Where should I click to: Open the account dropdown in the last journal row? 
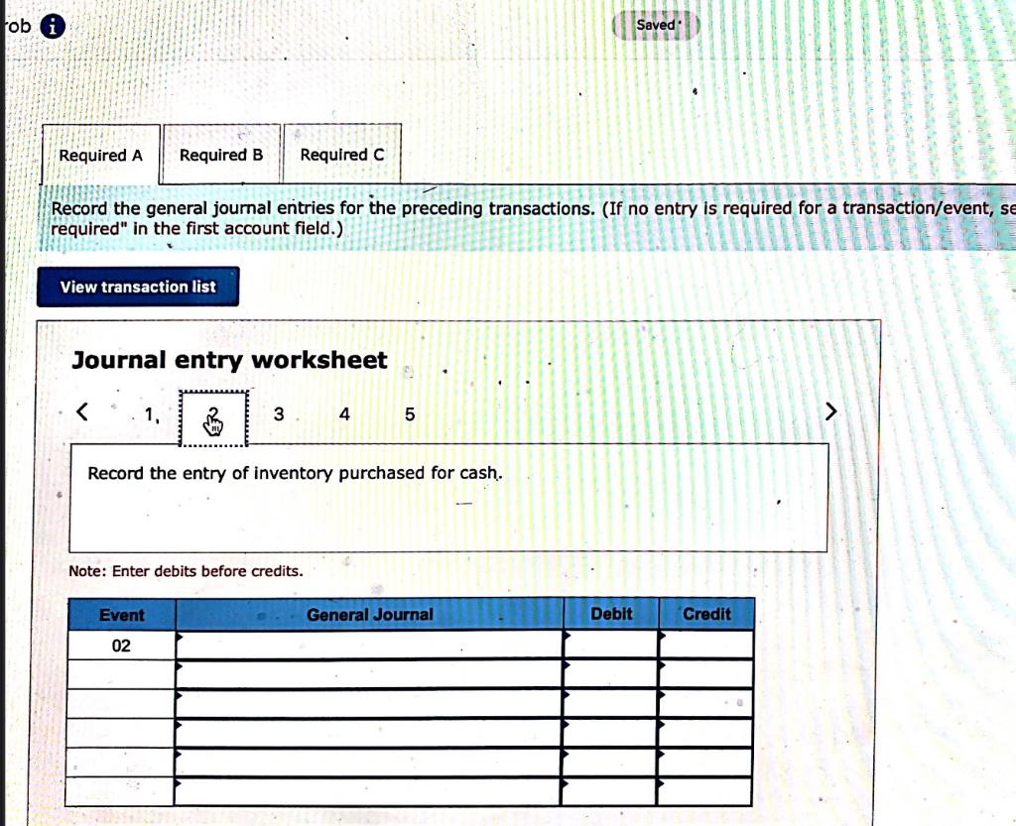point(179,790)
